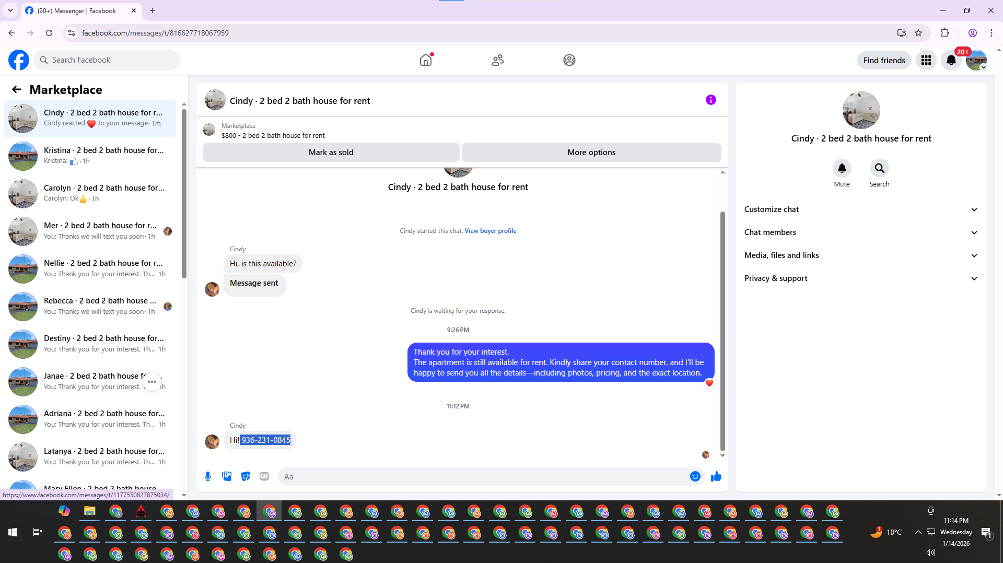
Task: Expand Privacy & support section
Action: pos(860,278)
